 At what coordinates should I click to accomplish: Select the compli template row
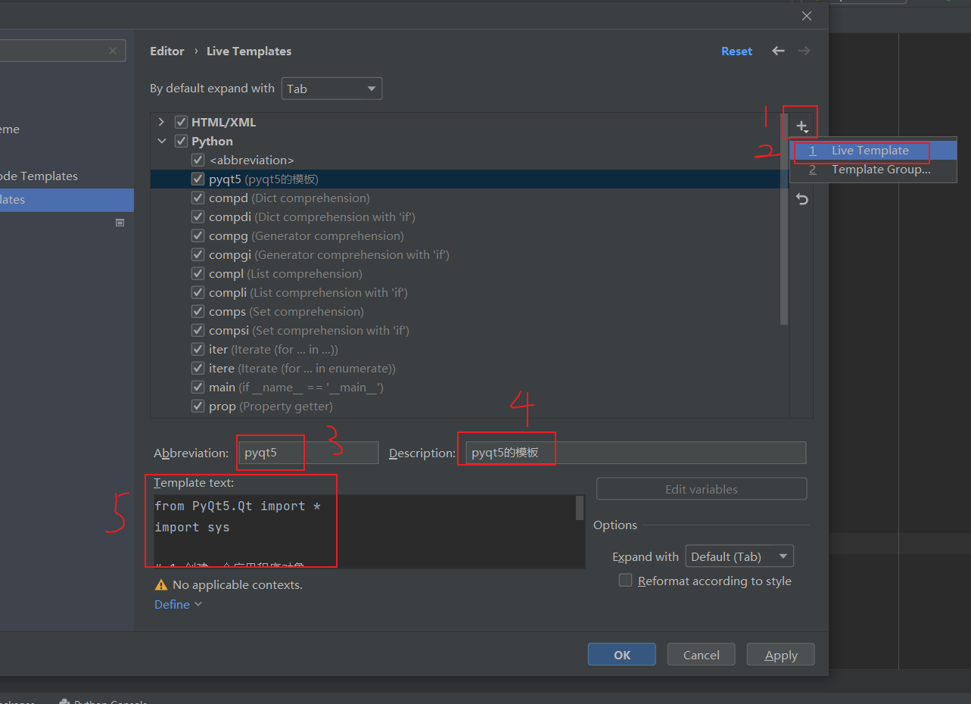coord(469,292)
